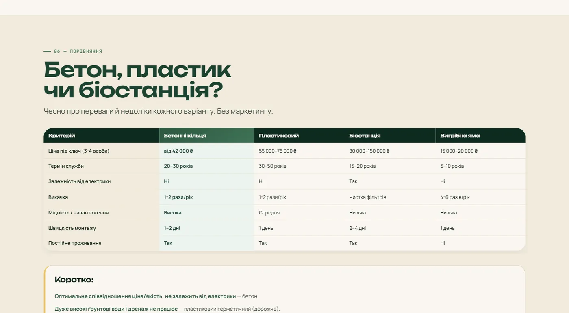Screen dimensions: 569x313
Task: Select the "4-6 разів/рік" cell
Action: click(455, 197)
